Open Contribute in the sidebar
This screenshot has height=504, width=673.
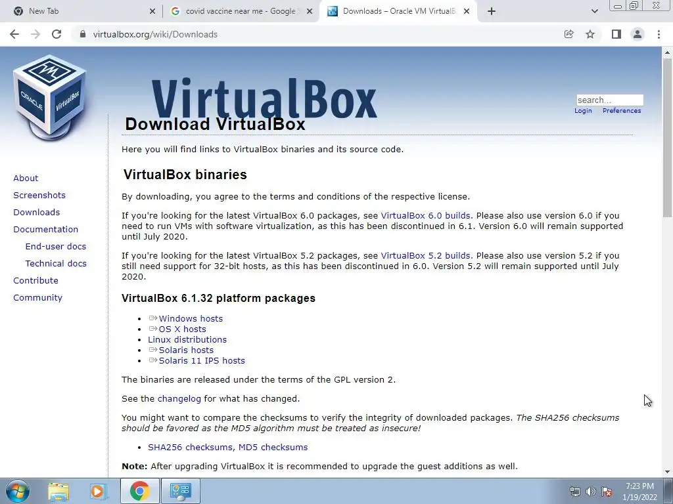point(35,280)
